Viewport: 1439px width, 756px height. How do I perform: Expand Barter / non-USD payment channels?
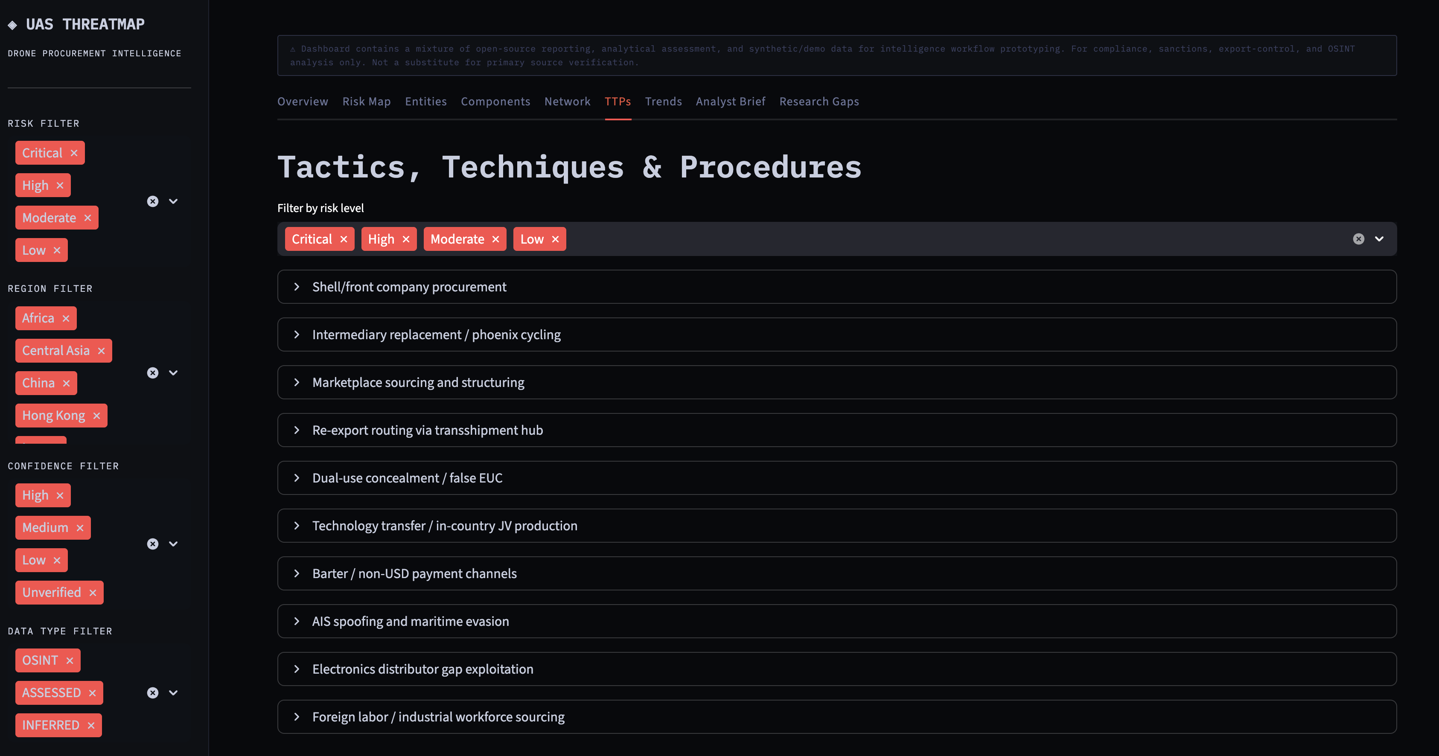click(837, 573)
